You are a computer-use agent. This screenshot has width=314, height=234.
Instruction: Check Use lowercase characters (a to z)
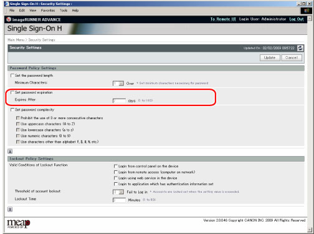pyautogui.click(x=18, y=130)
